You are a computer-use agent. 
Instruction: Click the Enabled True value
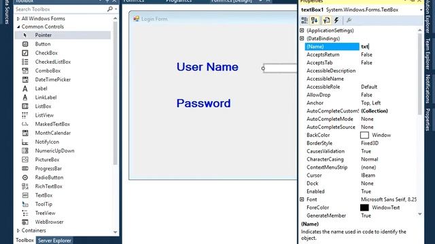click(366, 191)
